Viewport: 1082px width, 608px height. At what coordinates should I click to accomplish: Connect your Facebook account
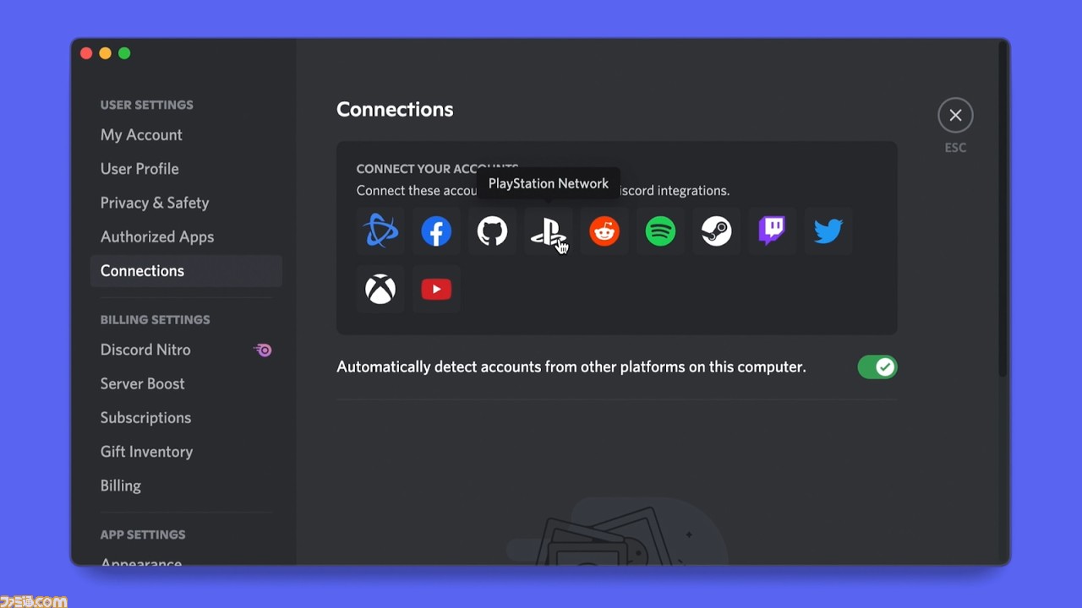[436, 231]
